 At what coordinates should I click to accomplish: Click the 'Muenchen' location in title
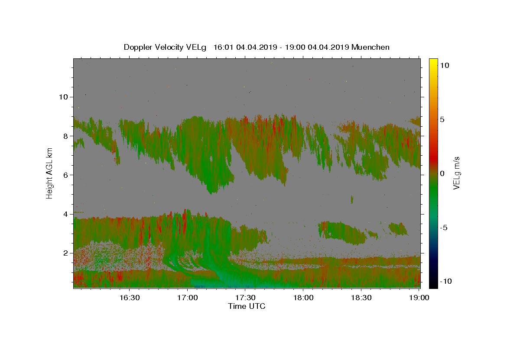pyautogui.click(x=370, y=47)
